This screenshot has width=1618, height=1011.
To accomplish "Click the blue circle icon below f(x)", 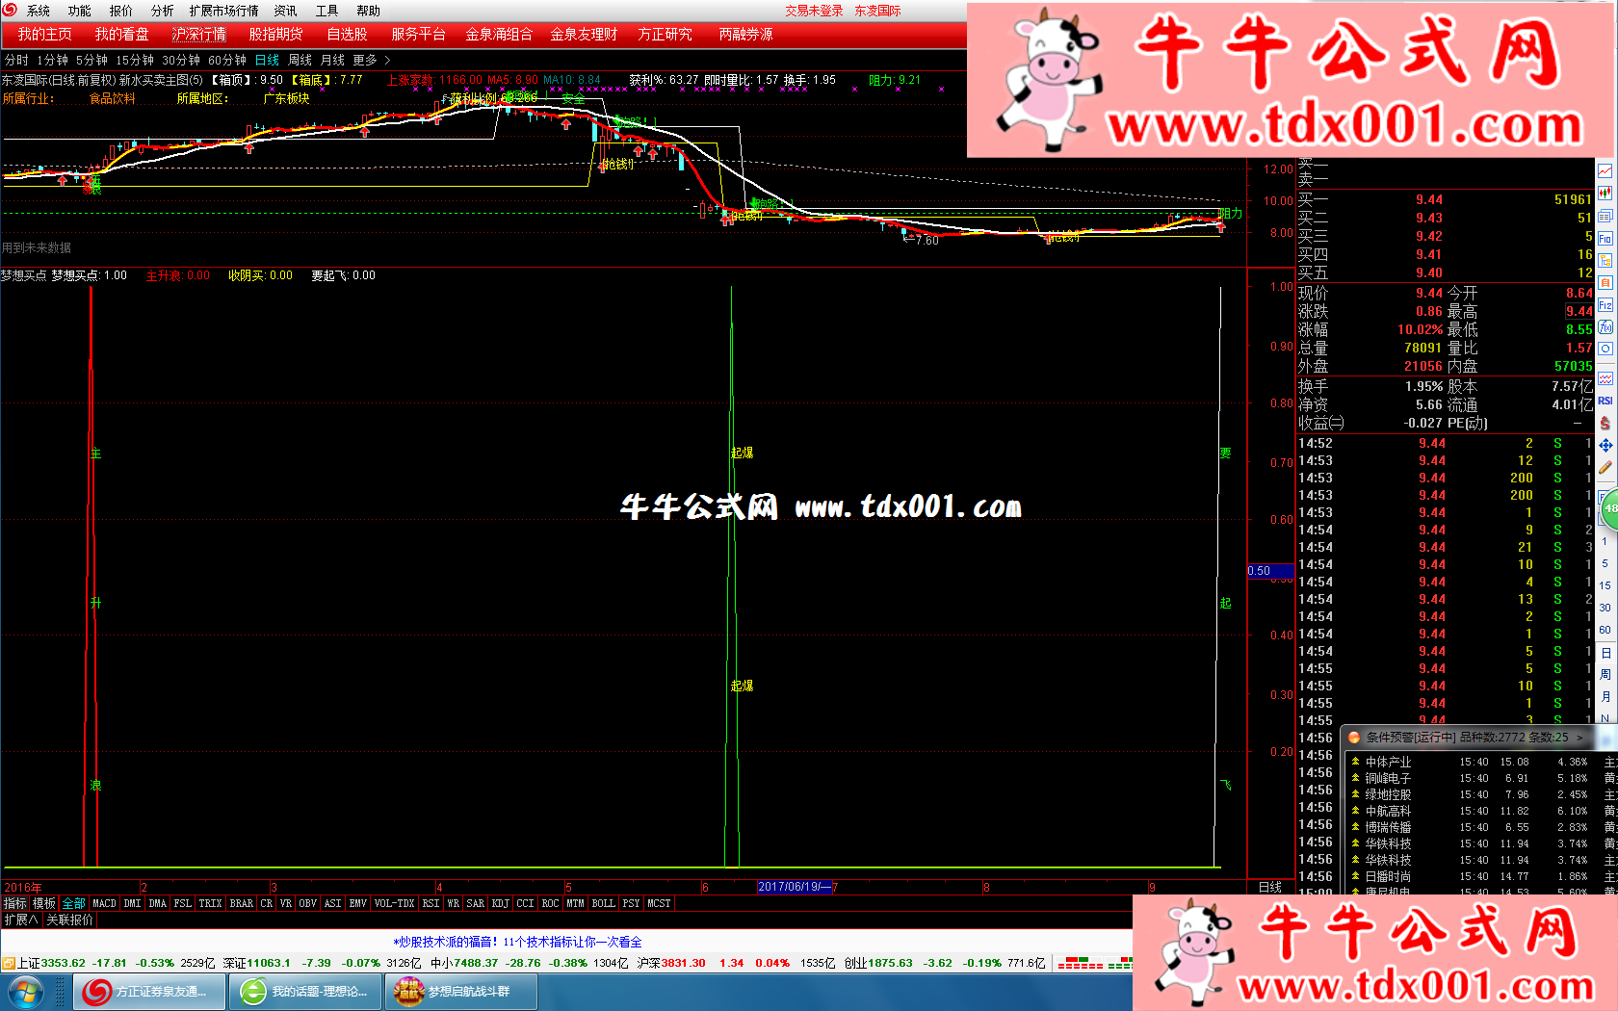I will [1605, 349].
